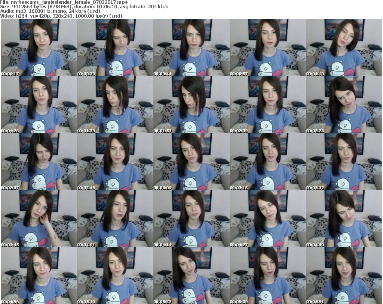
Task: Choose the thumbnail stamped 00:04:40
Action: pyautogui.click(x=344, y=219)
